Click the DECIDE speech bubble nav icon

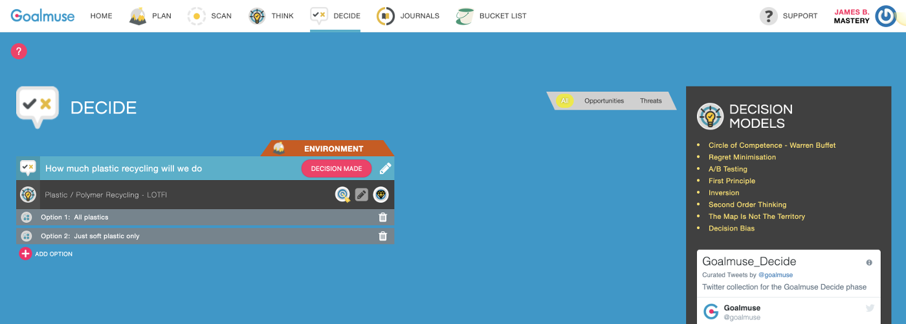pyautogui.click(x=319, y=15)
